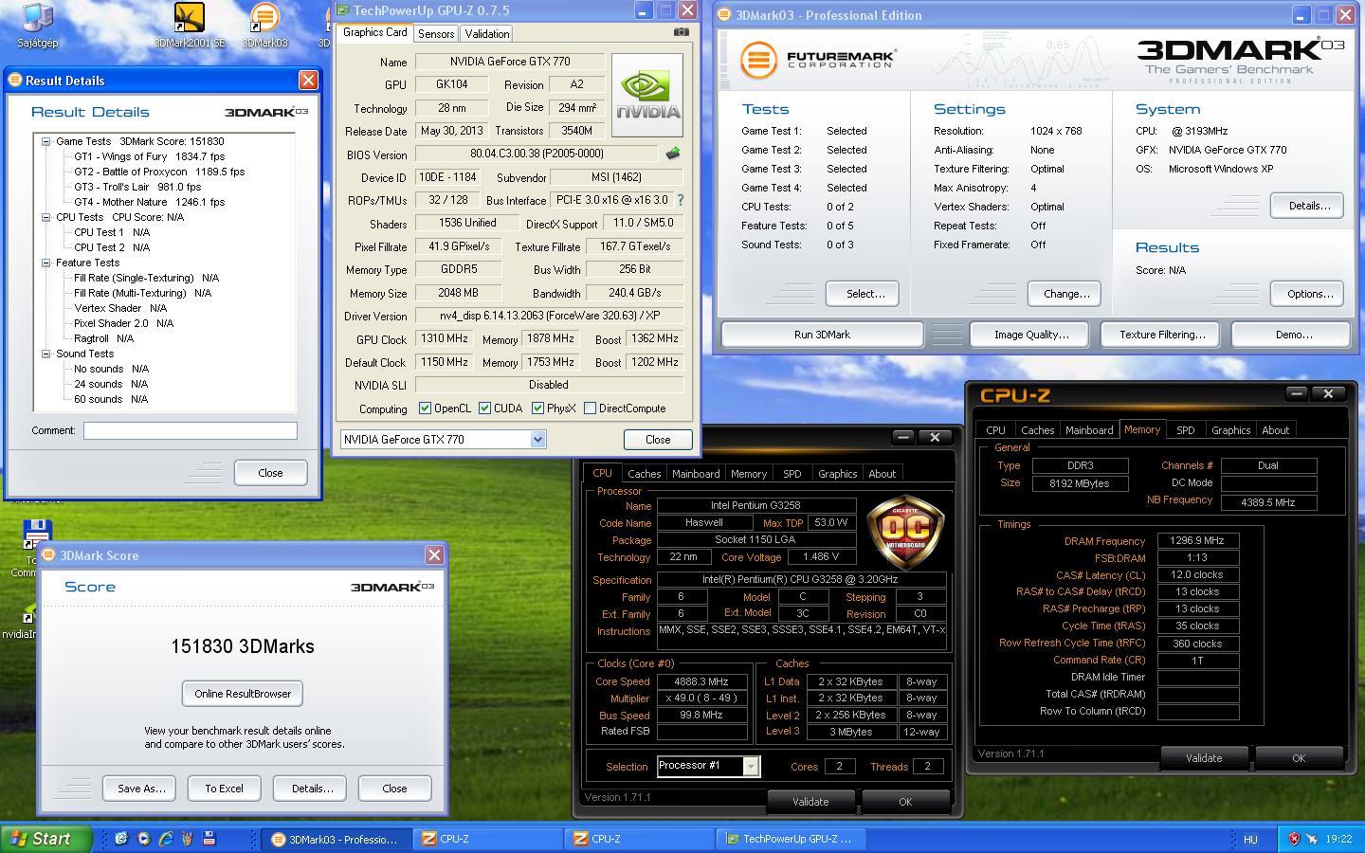Click the Comment input field
The image size is (1365, 853).
pyautogui.click(x=190, y=430)
